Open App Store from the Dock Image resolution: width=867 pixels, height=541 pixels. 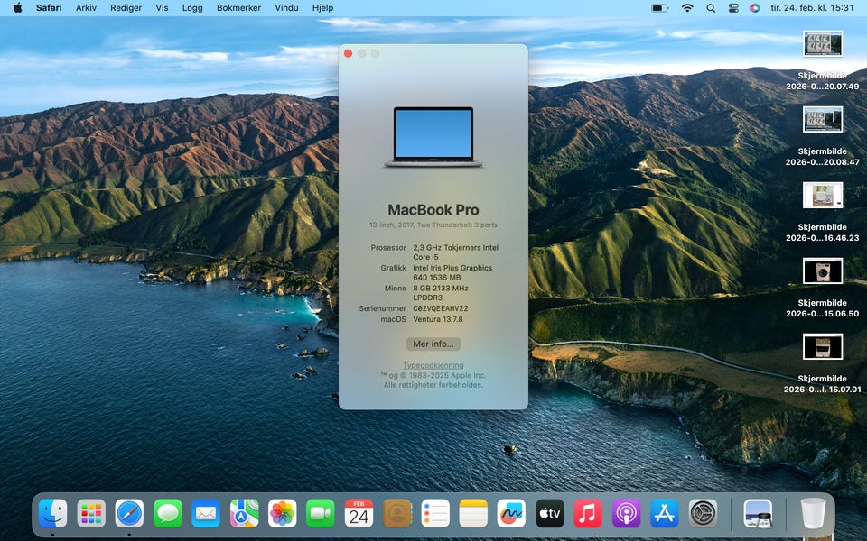[665, 514]
